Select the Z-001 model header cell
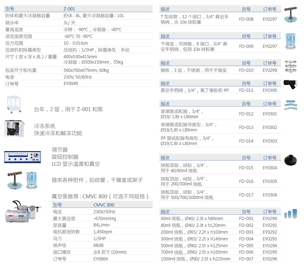 [x=69, y=9]
